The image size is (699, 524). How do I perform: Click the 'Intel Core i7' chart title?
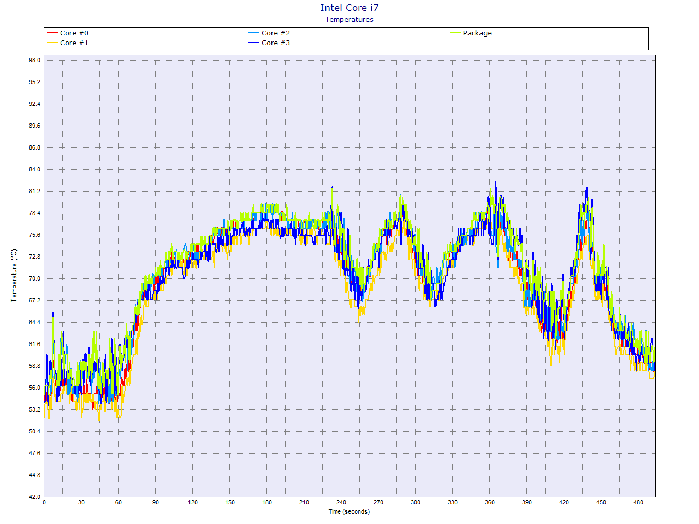point(349,8)
